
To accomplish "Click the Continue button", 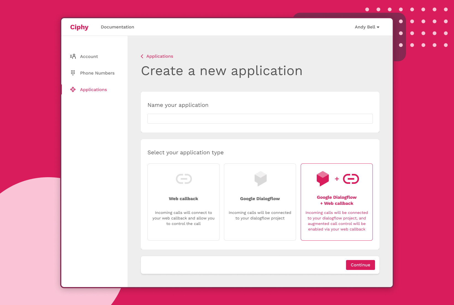I will [360, 265].
